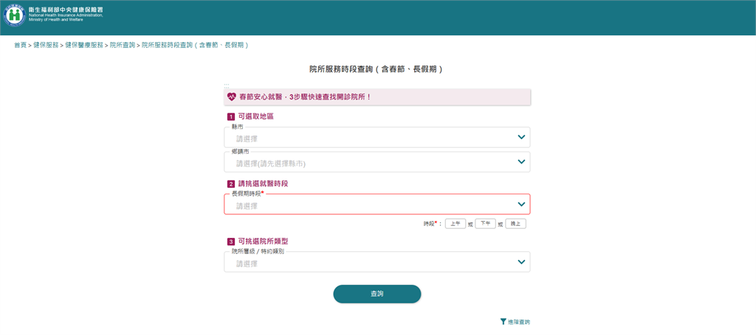This screenshot has height=335, width=756.
Task: Open 健保醫療服務 breadcrumb item
Action: click(84, 46)
